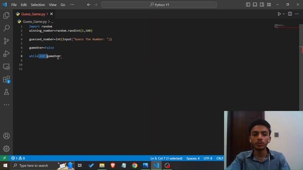
Task: Click Ln 8, Col 7 go-to-line indicator
Action: click(x=166, y=158)
